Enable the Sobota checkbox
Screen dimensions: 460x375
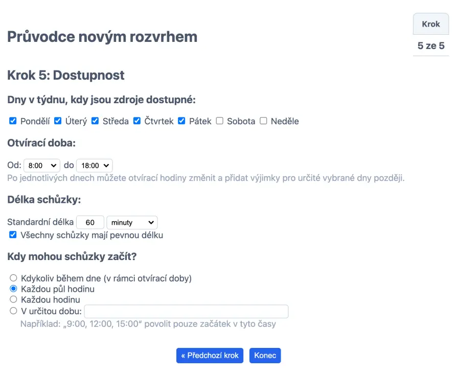tap(220, 121)
